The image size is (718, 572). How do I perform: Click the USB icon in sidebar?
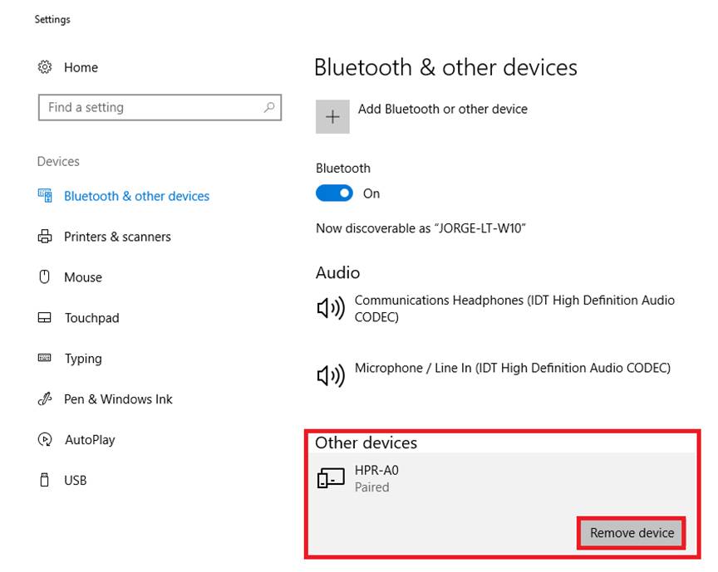tap(45, 480)
